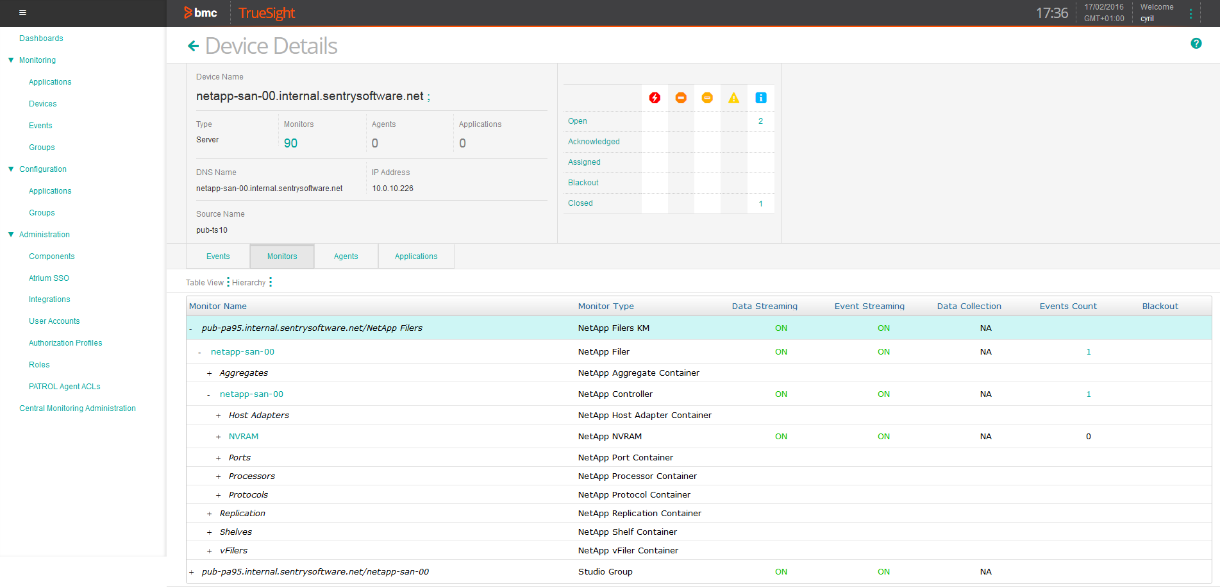Collapse the Administration sidebar section
Image resolution: width=1220 pixels, height=588 pixels.
click(x=11, y=235)
